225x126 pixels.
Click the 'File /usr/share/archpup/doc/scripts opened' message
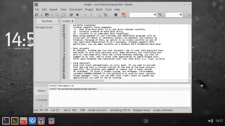pyautogui.click(x=73, y=89)
